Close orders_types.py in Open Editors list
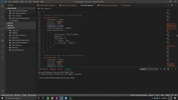The height and width of the screenshot is (100, 178). tap(8, 16)
